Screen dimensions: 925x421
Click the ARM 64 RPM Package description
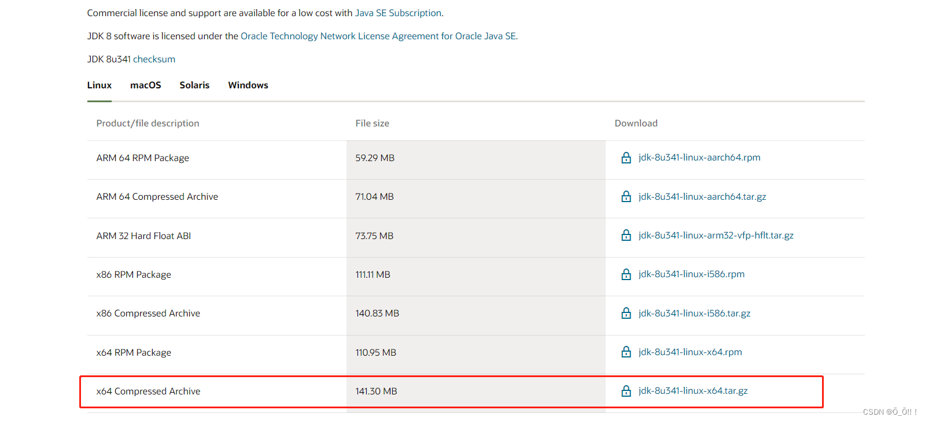click(143, 158)
